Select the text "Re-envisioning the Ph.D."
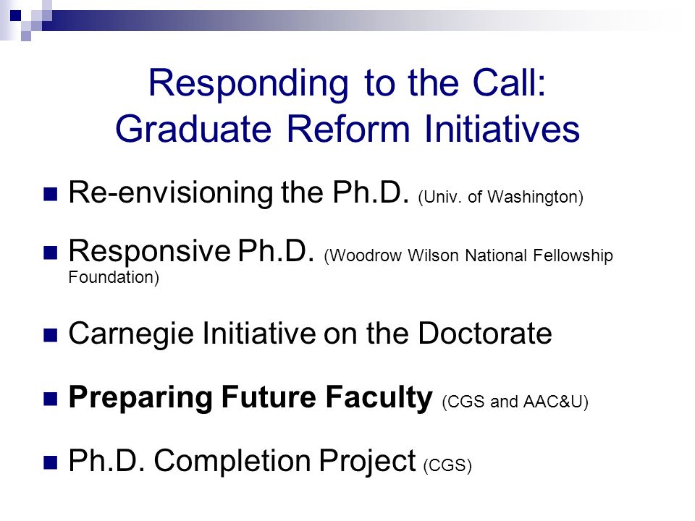Viewport: 695px width, 521px height. 239,192
